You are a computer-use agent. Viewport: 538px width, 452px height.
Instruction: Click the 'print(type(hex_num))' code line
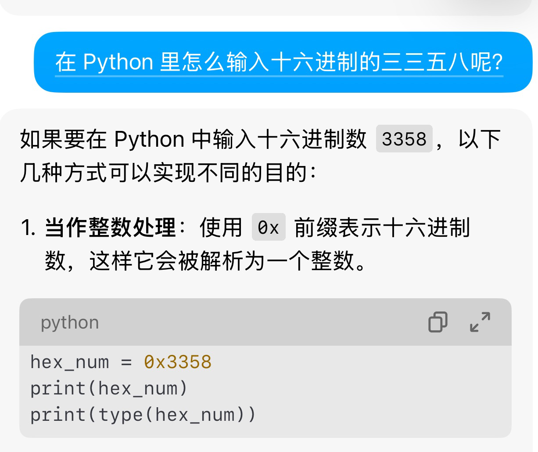pyautogui.click(x=143, y=415)
